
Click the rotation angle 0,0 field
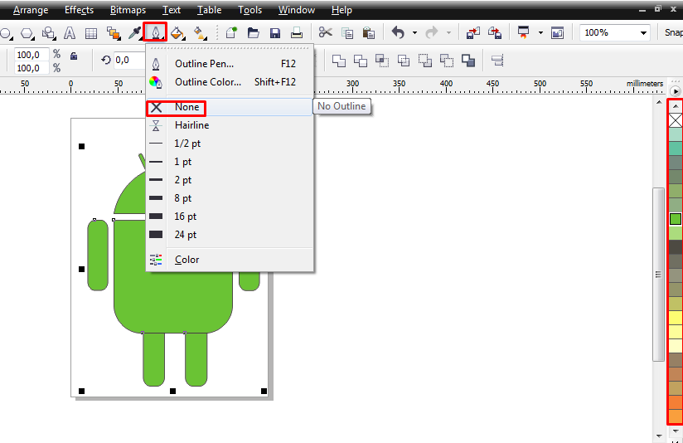[x=129, y=61]
